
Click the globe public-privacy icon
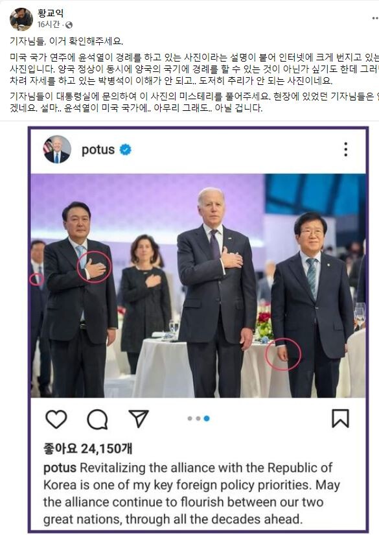pos(69,25)
